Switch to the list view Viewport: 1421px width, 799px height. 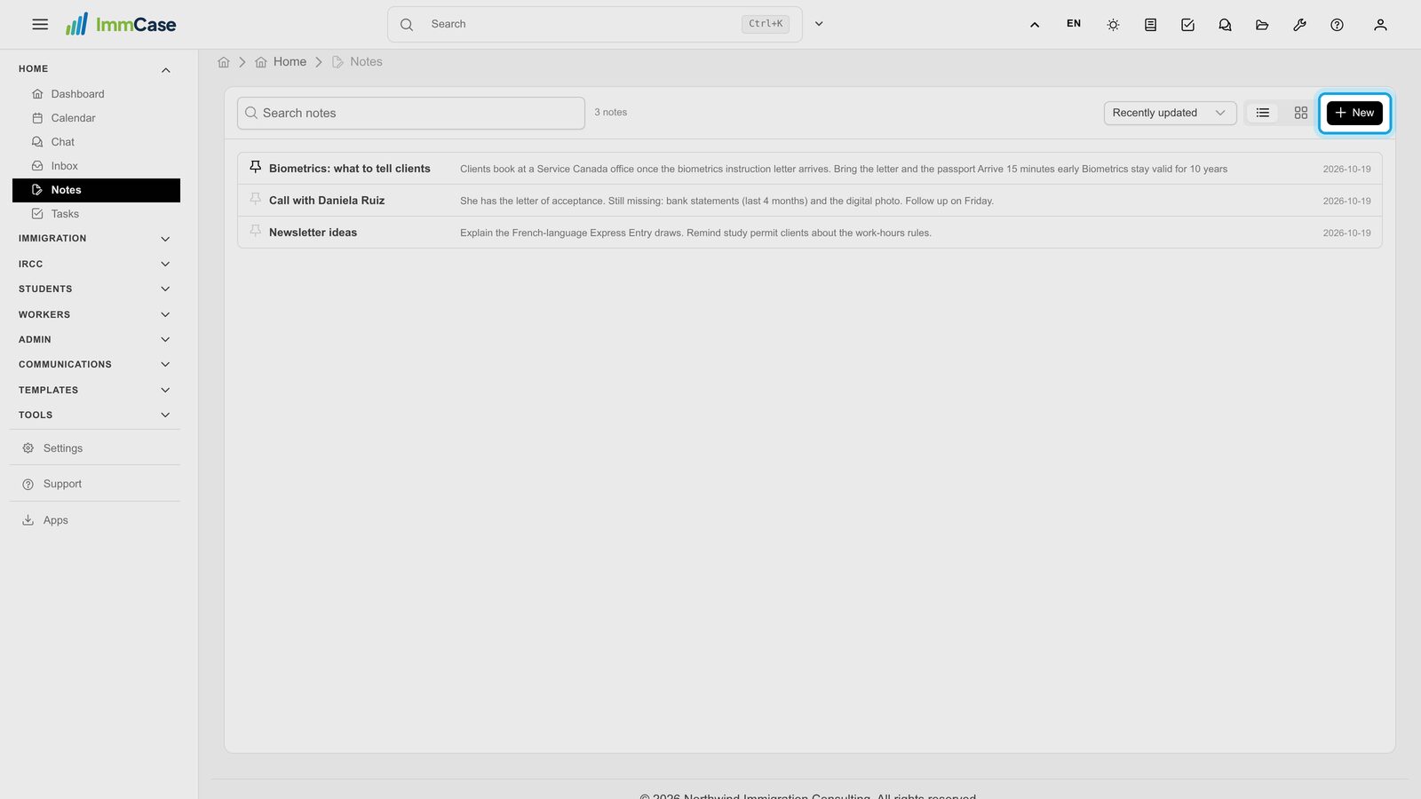(x=1263, y=113)
